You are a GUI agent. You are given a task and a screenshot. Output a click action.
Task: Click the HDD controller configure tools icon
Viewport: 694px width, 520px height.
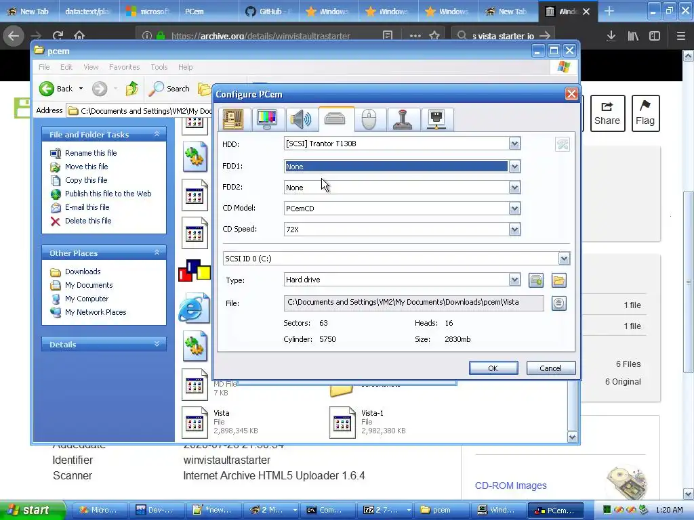coord(562,144)
